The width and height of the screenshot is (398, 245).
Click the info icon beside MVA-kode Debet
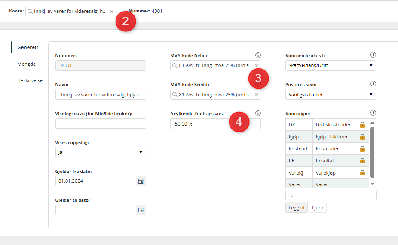coord(258,55)
